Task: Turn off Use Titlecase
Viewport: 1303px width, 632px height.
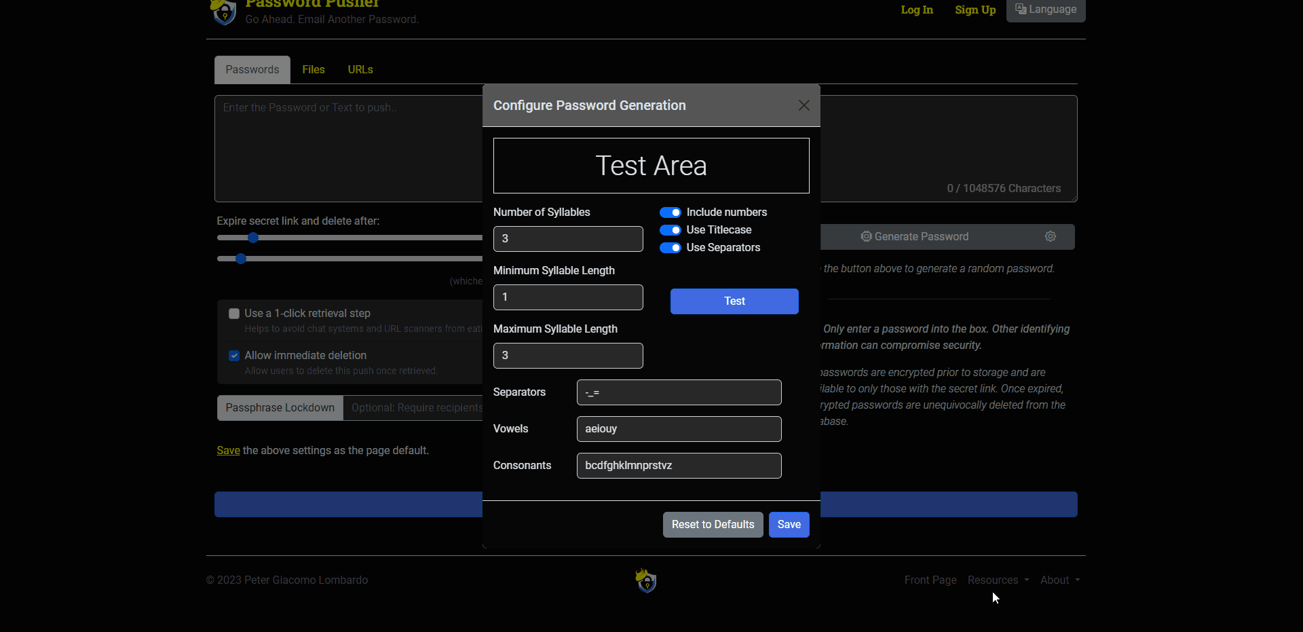Action: tap(671, 230)
